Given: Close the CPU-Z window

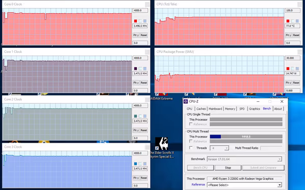Looking at the screenshot, I should 282,101.
